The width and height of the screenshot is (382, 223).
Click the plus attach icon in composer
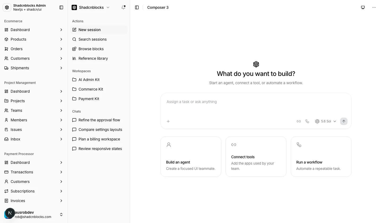(168, 121)
